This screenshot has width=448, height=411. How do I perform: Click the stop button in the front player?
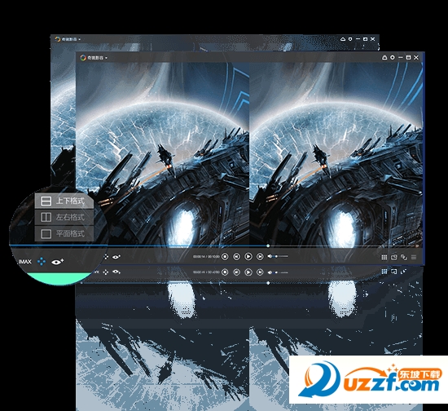[225, 257]
